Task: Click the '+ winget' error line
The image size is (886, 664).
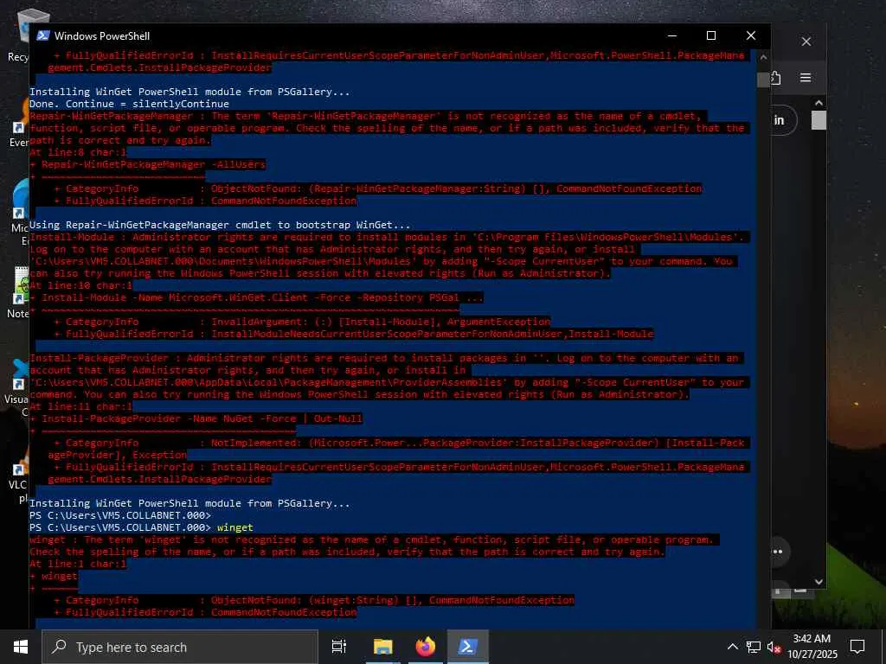Action: [54, 576]
